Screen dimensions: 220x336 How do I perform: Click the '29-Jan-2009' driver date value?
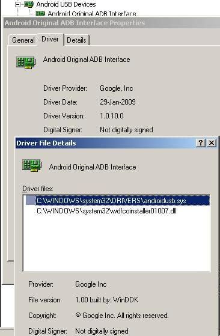[x=118, y=102]
